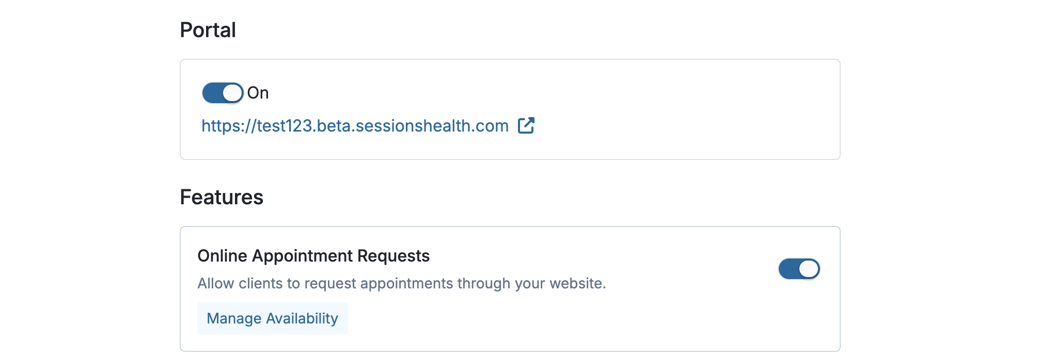Launch the portal site via the arrow-box icon
1039x357 pixels.
click(526, 125)
